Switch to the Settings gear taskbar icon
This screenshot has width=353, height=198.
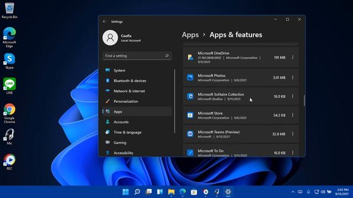tap(228, 192)
